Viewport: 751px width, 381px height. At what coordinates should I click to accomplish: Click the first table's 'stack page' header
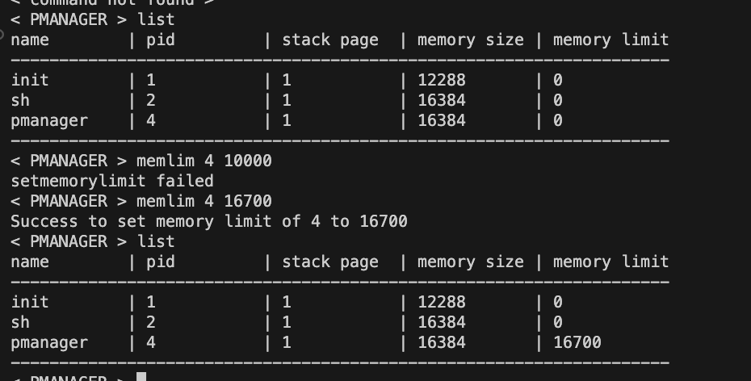coord(330,40)
